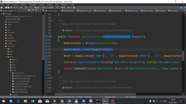This screenshot has height=104, width=186.
Task: Open Google Chrome from the taskbar
Action: coord(62,101)
